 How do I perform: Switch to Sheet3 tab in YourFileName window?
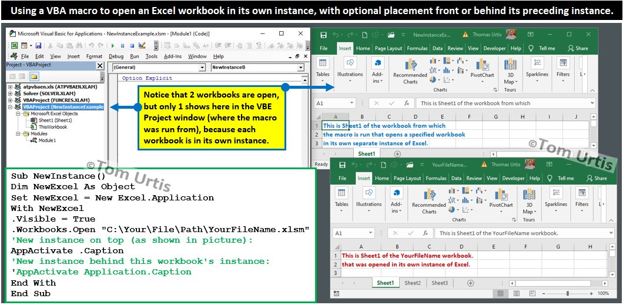coord(440,283)
